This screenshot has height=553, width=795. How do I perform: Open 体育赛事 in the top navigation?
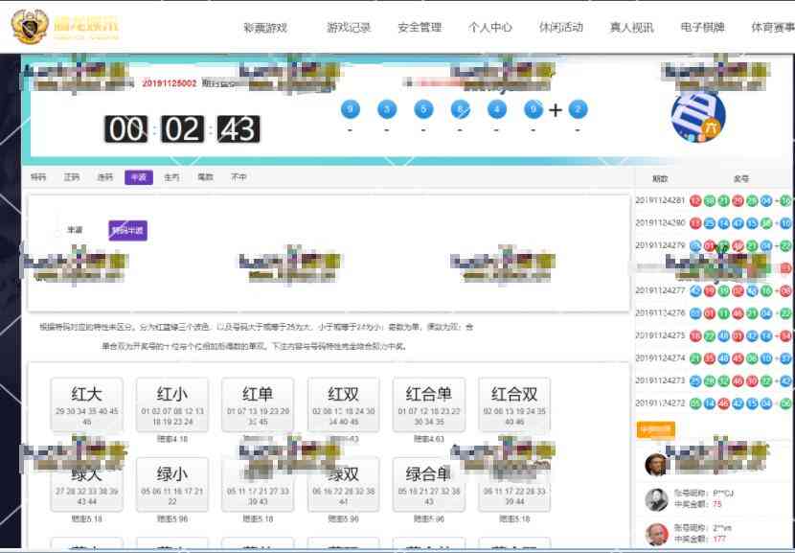click(773, 28)
